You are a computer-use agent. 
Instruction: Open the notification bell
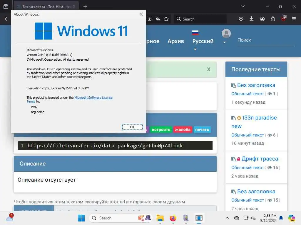[281, 218]
